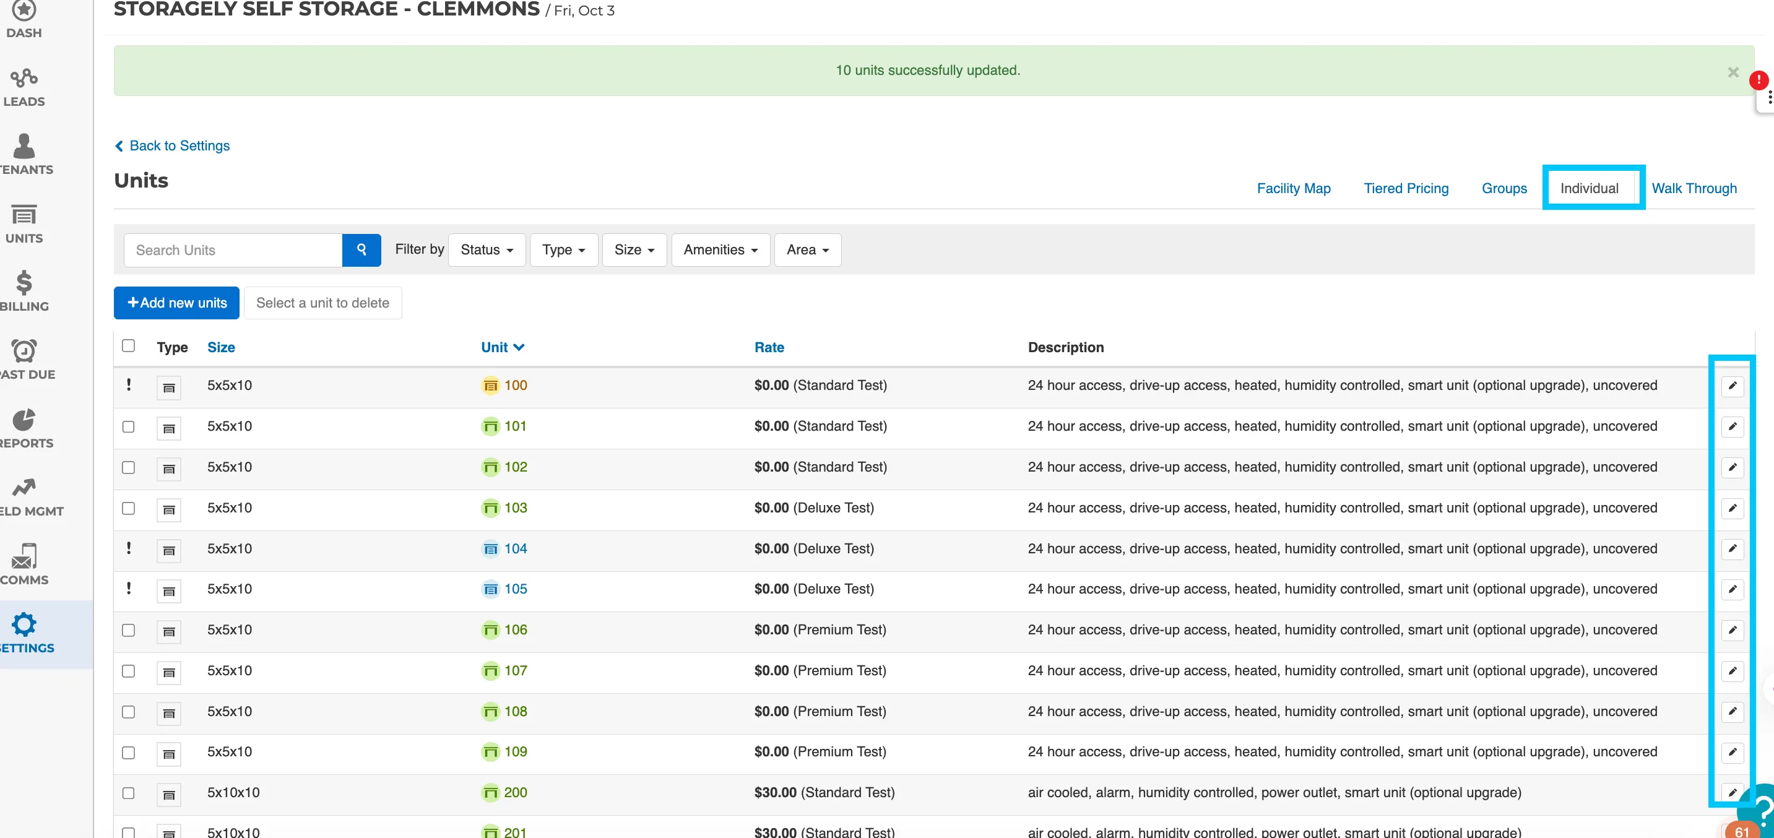This screenshot has height=838, width=1774.
Task: Check the box for unit 102
Action: pyautogui.click(x=128, y=467)
